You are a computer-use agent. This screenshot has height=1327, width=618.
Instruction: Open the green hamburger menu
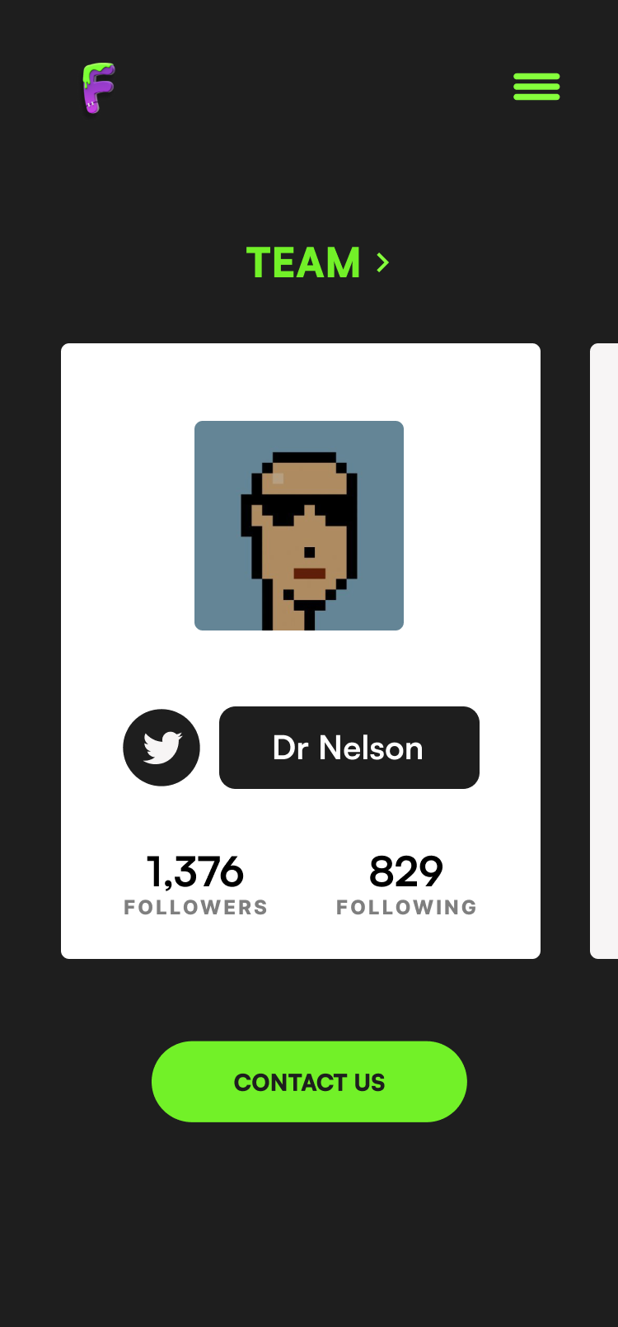point(536,87)
